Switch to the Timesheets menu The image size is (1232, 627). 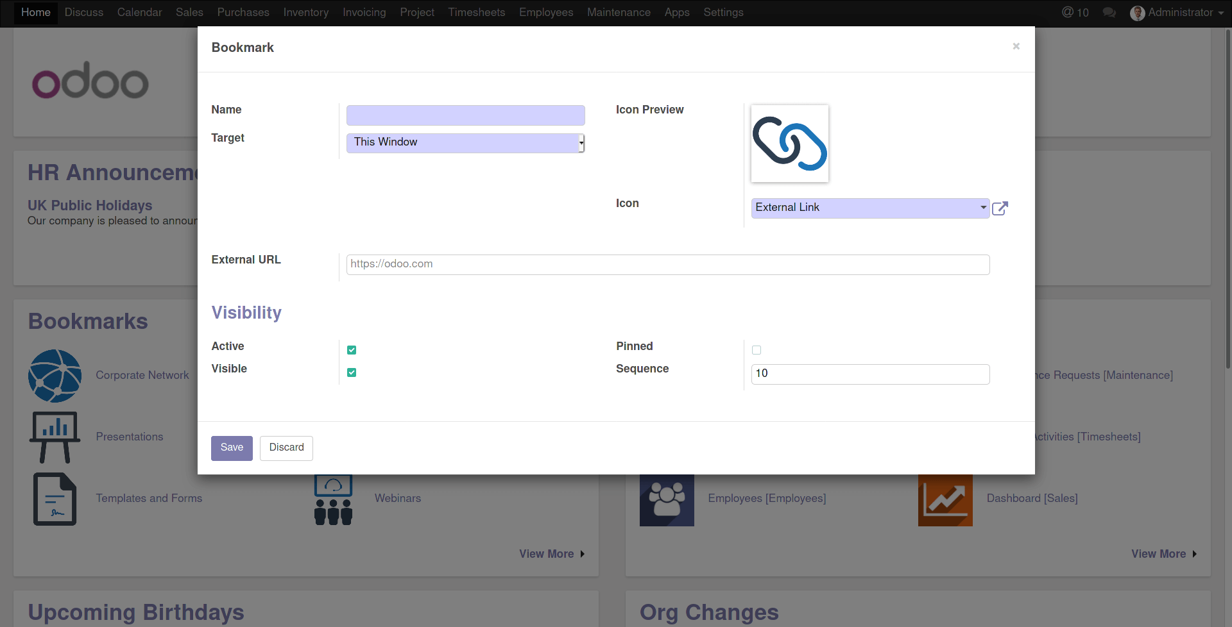[x=476, y=12]
